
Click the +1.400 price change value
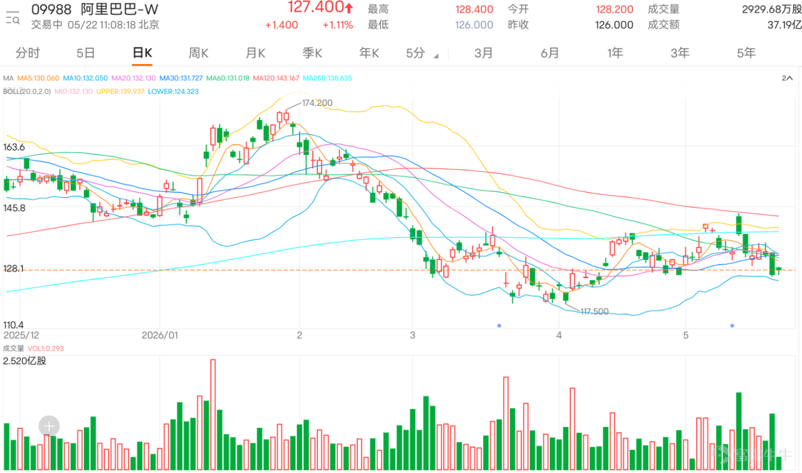coord(282,25)
